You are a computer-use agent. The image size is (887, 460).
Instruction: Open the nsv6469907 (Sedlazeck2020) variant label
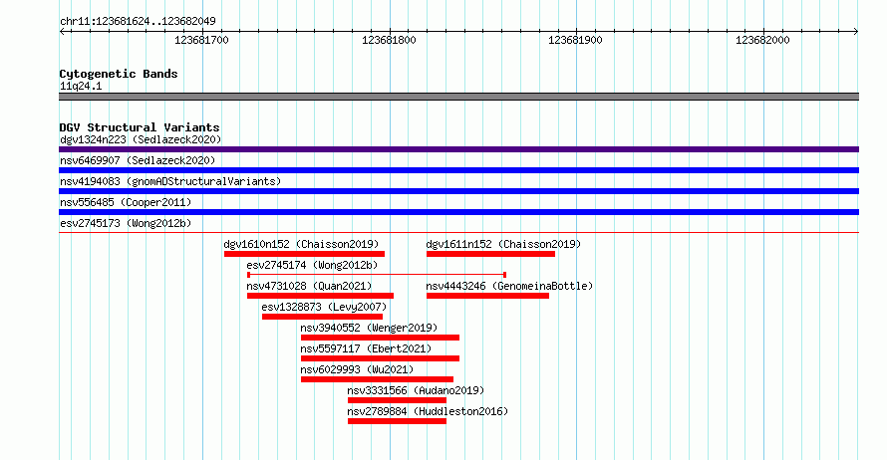point(138,160)
